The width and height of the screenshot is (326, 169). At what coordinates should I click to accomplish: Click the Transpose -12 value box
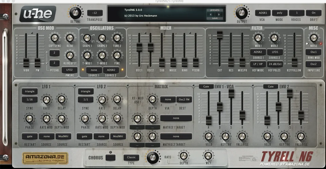coord(95,13)
